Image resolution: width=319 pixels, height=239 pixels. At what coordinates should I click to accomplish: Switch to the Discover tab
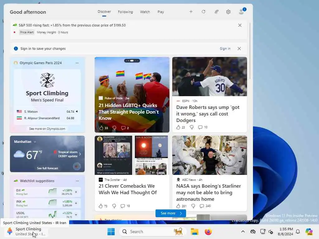[104, 12]
